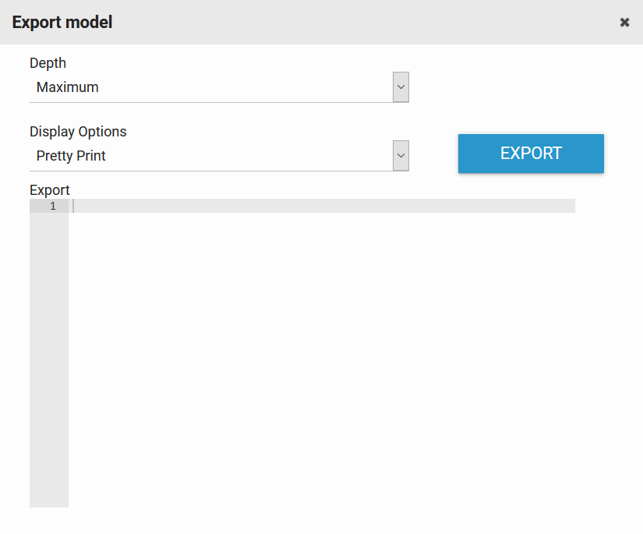Click the "Export model" dialog title

[62, 23]
